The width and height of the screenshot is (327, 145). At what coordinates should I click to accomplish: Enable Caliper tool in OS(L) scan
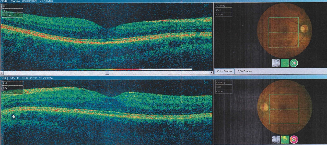tap(12, 92)
